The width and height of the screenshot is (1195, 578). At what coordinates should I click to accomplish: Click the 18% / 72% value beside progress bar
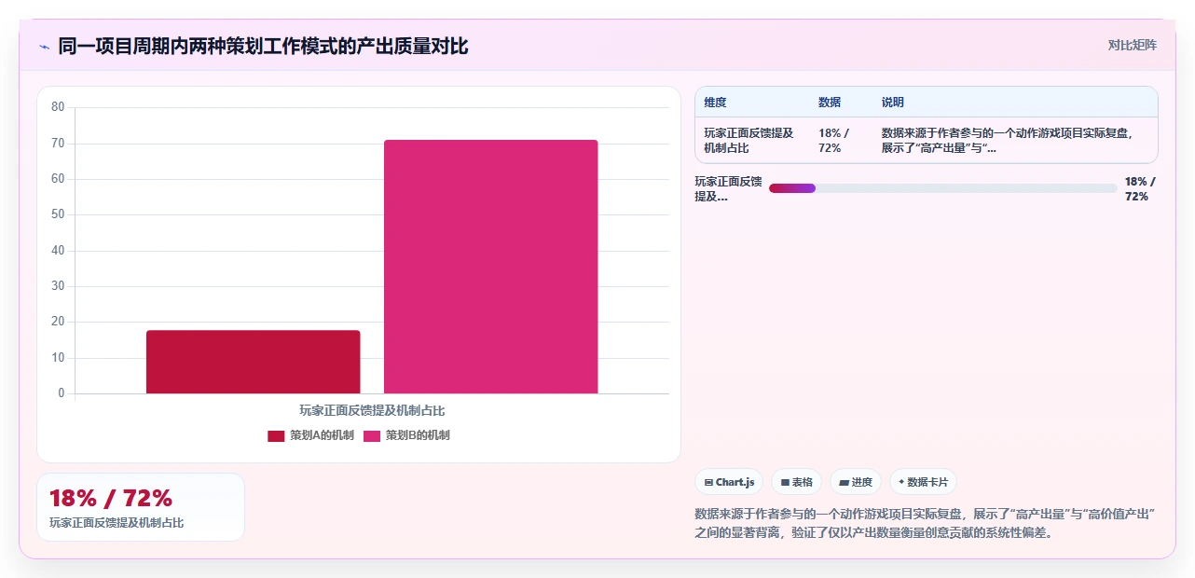point(1139,188)
